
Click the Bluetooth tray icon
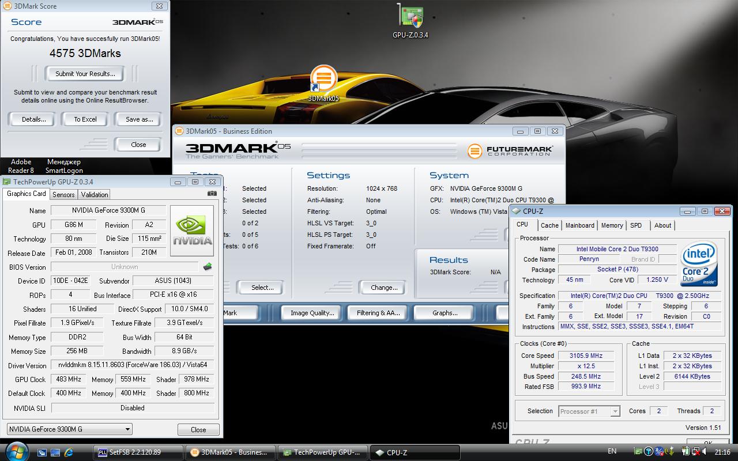point(659,451)
